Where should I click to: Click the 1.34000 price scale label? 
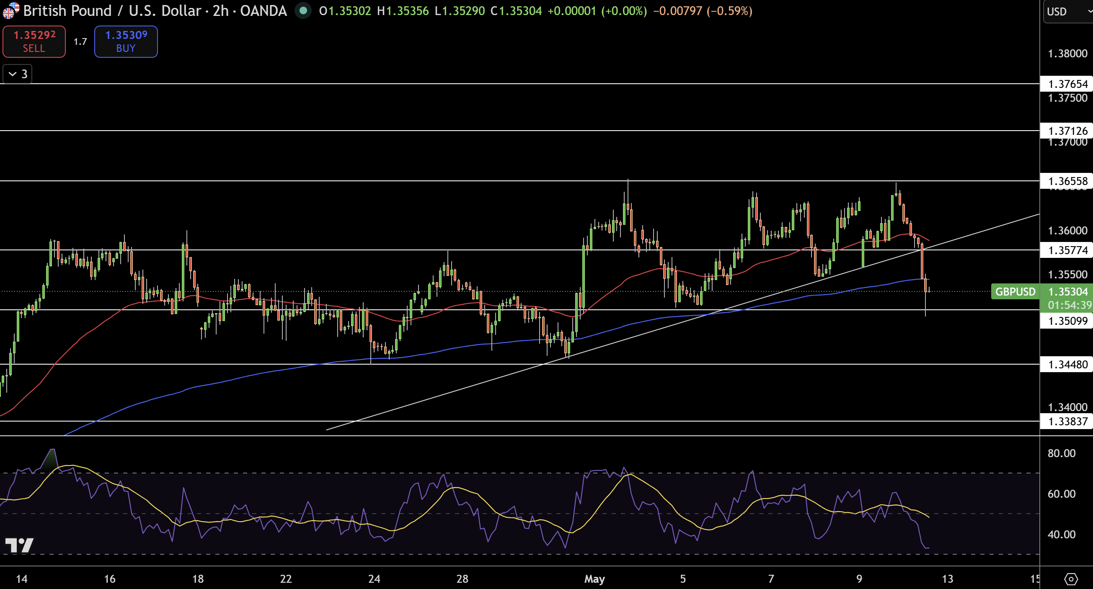point(1067,407)
